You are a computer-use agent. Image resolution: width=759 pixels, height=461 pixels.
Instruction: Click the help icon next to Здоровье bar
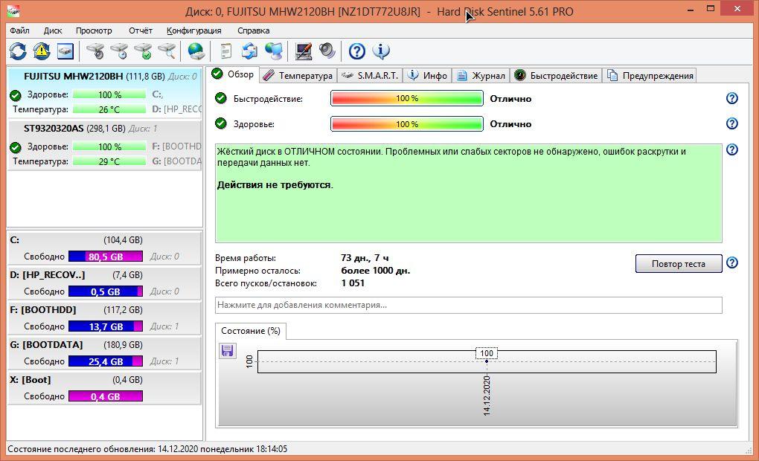pos(732,123)
